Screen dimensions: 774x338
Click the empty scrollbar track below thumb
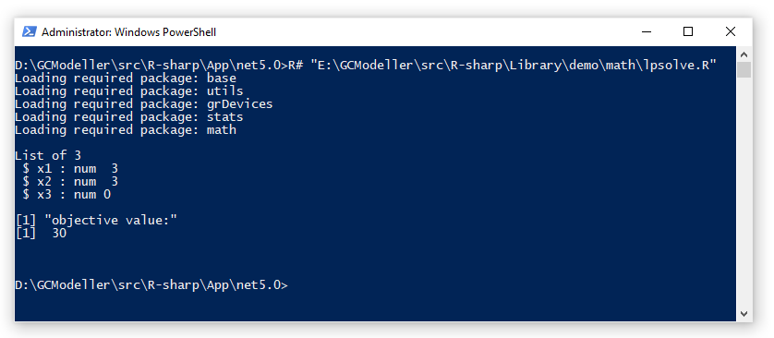point(744,192)
